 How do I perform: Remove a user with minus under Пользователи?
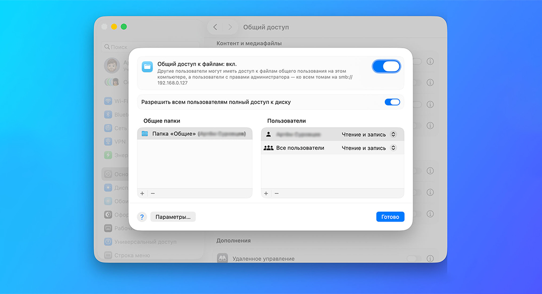[x=277, y=193]
